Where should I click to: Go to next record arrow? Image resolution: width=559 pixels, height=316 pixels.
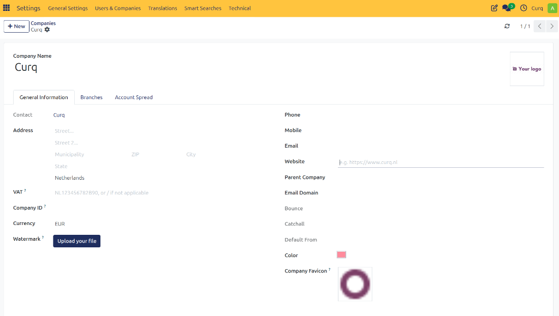pos(552,26)
